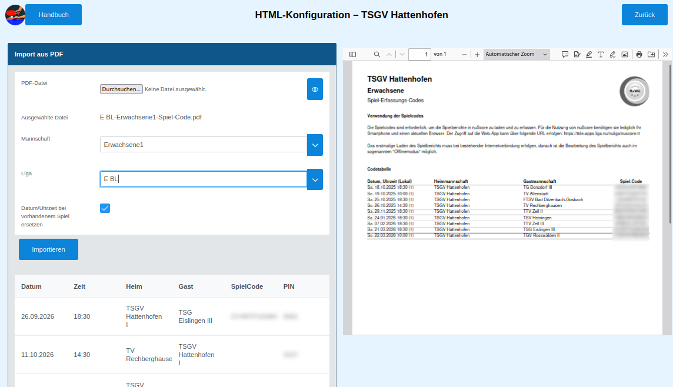Click the SpielCode column header
Viewport: 673px width, 387px height.
coord(247,286)
